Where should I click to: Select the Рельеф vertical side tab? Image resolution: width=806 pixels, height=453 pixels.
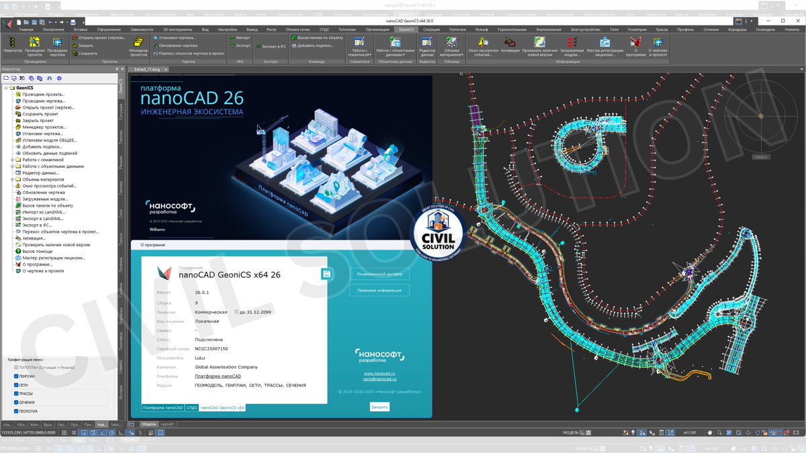coord(121,162)
